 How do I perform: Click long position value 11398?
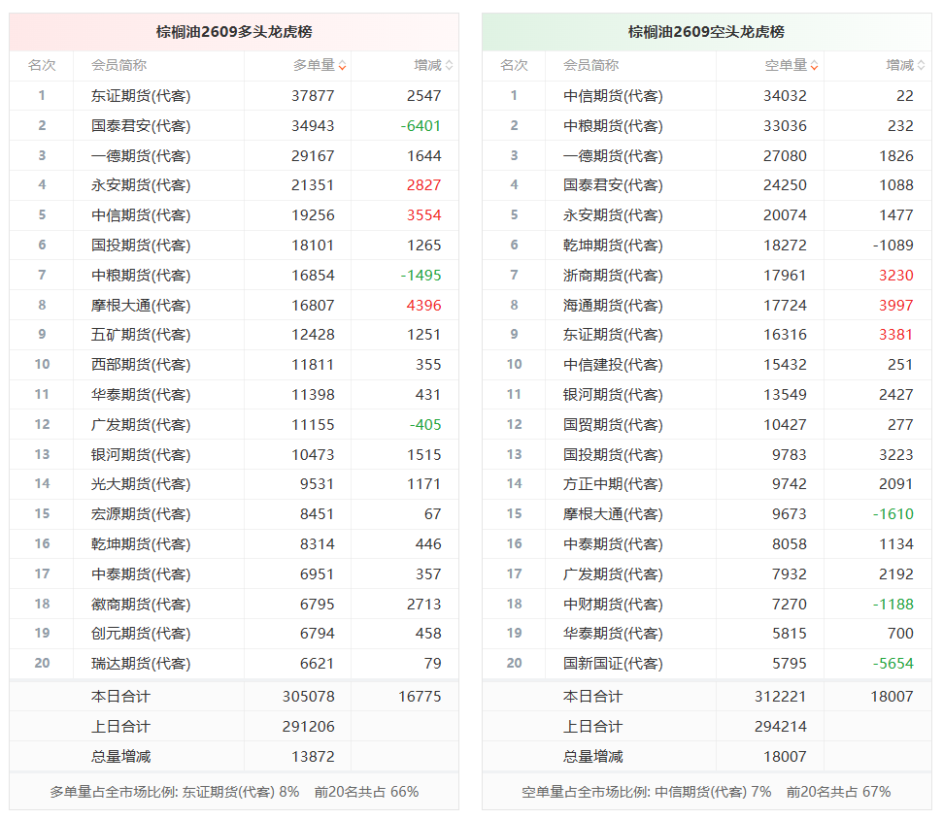[x=313, y=395]
